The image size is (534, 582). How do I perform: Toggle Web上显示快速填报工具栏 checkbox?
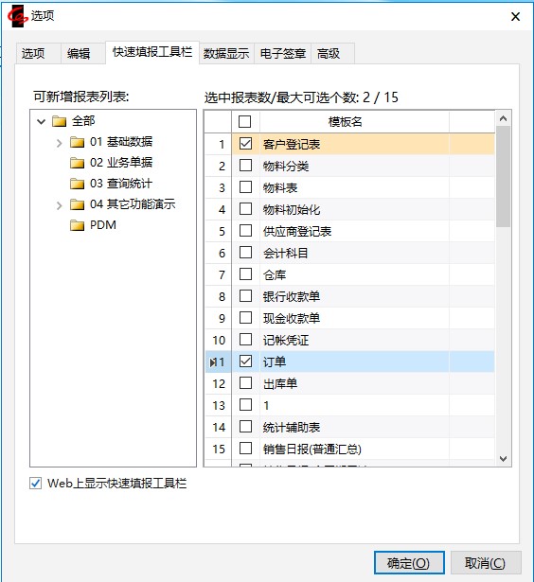35,484
